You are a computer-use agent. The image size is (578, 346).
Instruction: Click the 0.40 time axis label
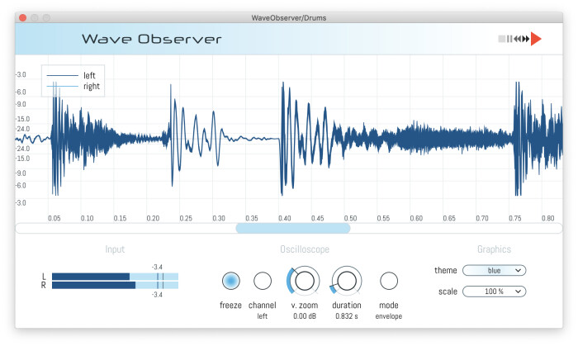[285, 218]
